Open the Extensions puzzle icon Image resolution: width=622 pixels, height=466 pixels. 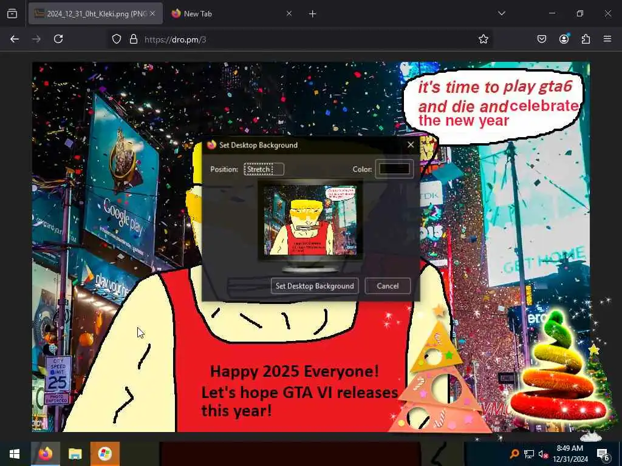pyautogui.click(x=586, y=39)
